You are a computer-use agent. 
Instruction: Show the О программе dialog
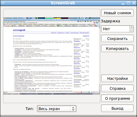pos(117,98)
